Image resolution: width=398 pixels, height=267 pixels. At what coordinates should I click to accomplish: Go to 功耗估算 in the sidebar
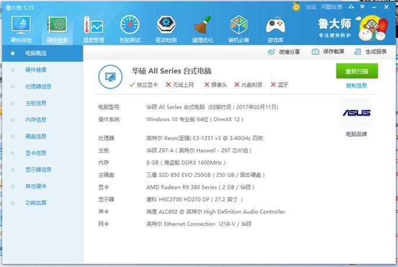(x=36, y=203)
